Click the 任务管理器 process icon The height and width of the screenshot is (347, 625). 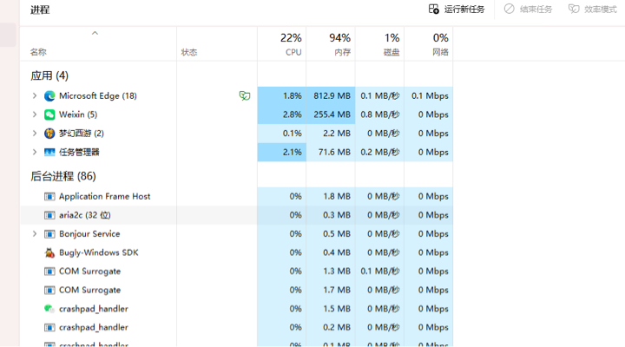(49, 152)
